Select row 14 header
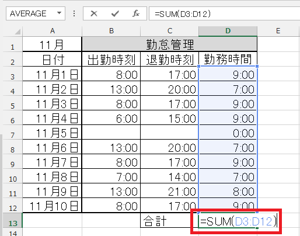This screenshot has height=236, width=300. pyautogui.click(x=13, y=232)
